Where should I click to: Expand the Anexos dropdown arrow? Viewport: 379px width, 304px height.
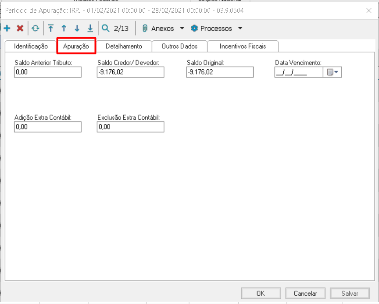[182, 28]
